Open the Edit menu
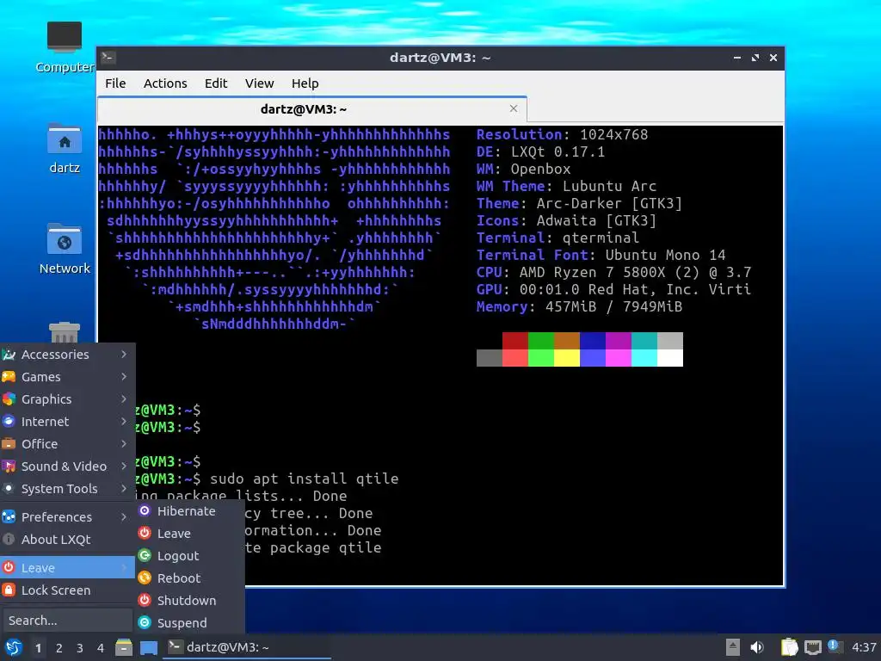881x661 pixels. (216, 83)
